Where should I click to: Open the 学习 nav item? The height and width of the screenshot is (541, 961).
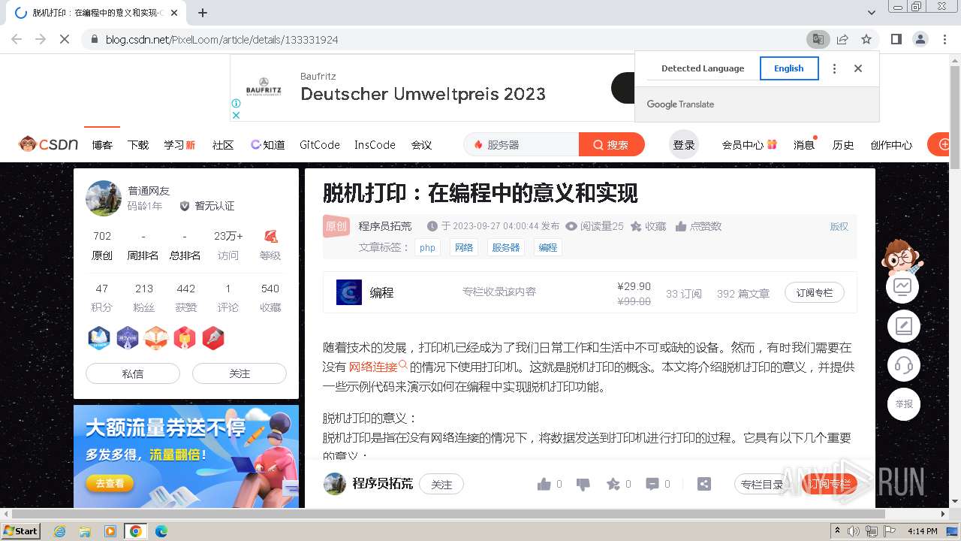click(179, 145)
